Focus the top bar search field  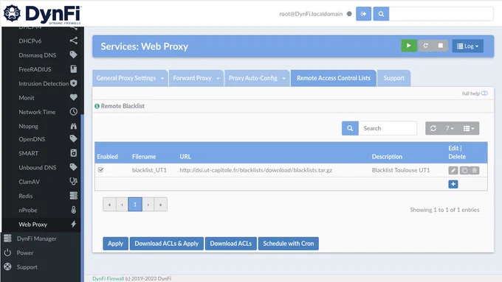[x=441, y=14]
